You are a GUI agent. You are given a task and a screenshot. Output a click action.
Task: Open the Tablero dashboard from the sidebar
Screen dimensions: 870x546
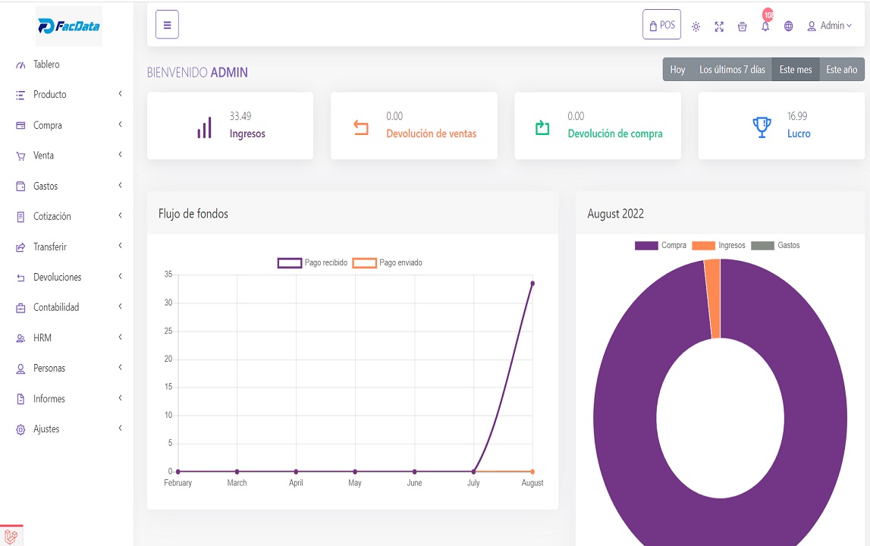pyautogui.click(x=47, y=64)
